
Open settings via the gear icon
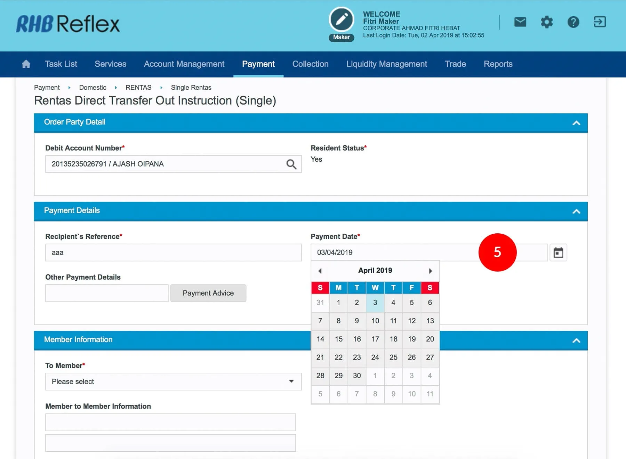pos(546,22)
